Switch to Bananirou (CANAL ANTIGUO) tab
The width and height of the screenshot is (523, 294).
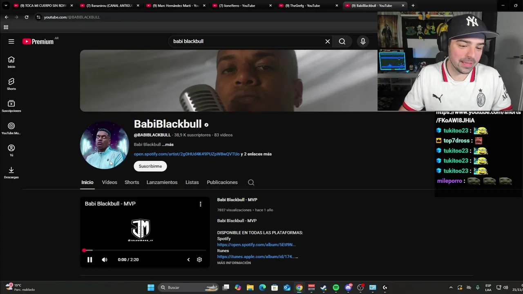click(x=109, y=6)
